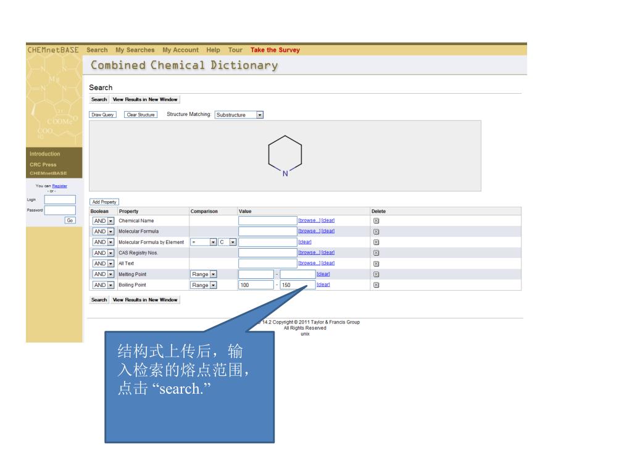The image size is (632, 474).
Task: Click clear link for Chemical Name
Action: tap(328, 220)
